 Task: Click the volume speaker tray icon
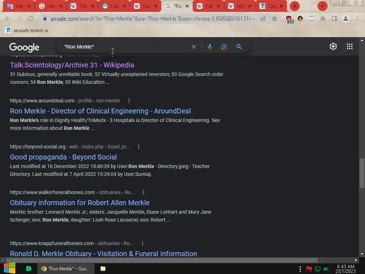tap(326, 269)
